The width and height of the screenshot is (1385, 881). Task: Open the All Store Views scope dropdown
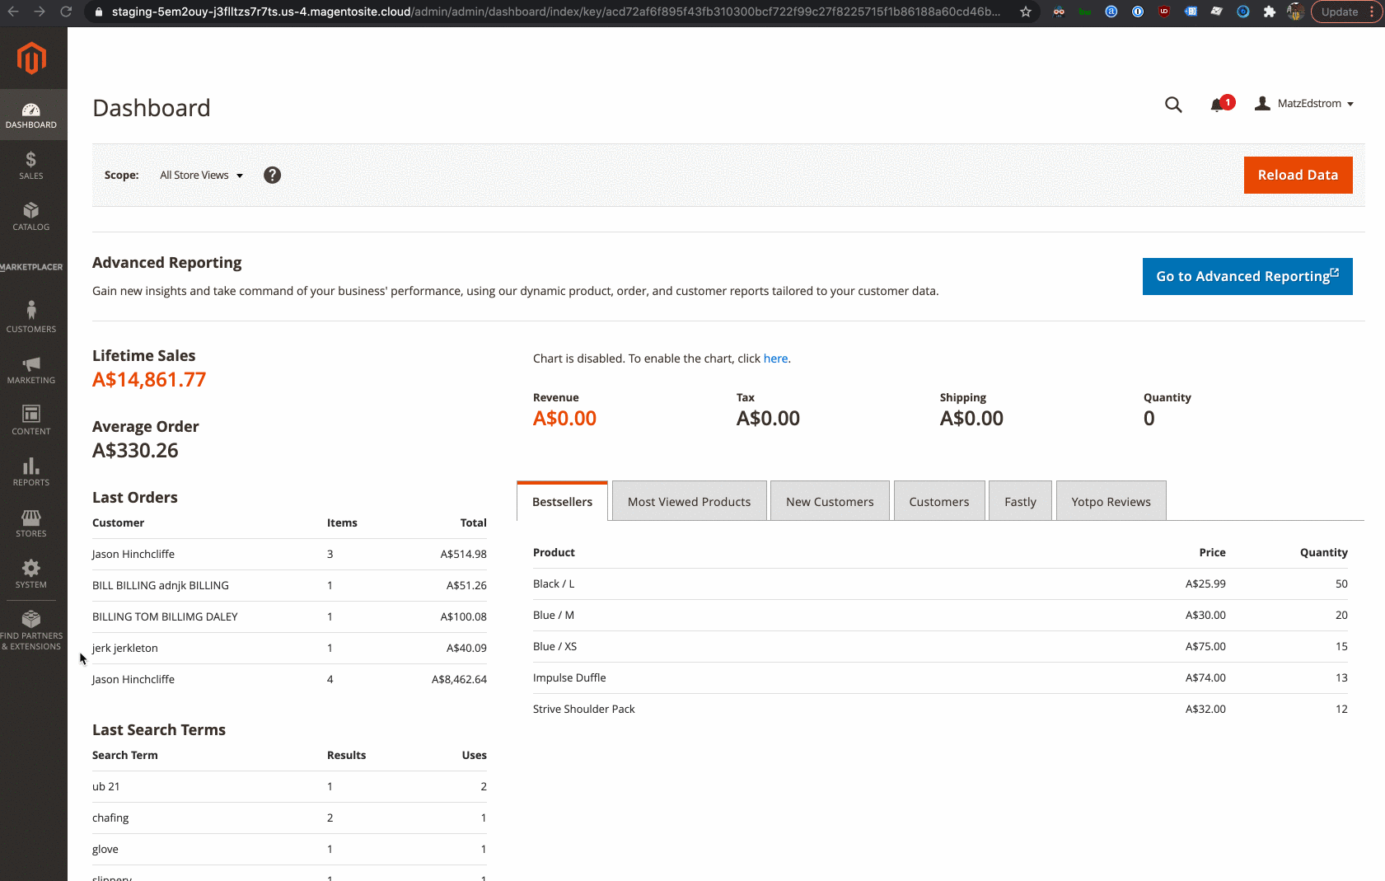(x=201, y=175)
